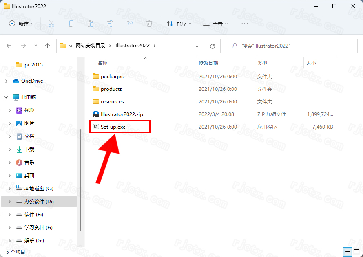The width and height of the screenshot is (363, 257).
Task: Click the Rename icon in toolbar
Action: [110, 24]
